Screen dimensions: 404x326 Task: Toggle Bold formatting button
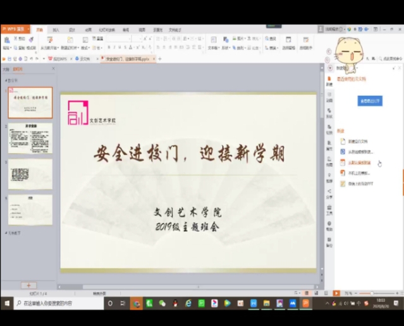[109, 47]
